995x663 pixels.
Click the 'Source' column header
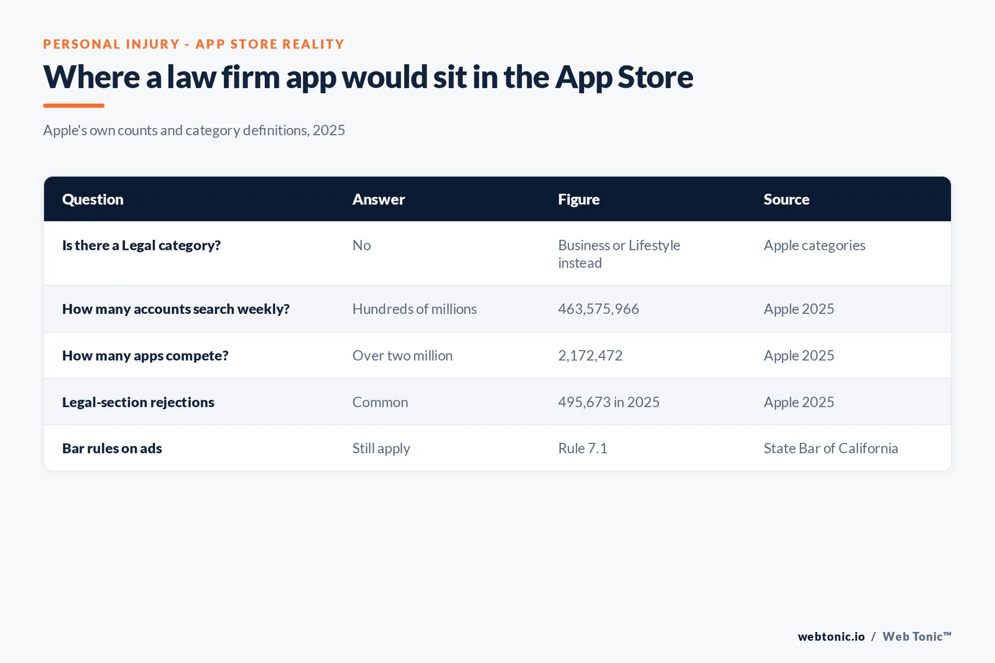[x=786, y=199]
